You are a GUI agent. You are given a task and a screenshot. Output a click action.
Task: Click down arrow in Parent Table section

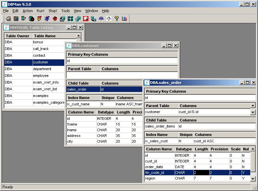[x=253, y=112]
